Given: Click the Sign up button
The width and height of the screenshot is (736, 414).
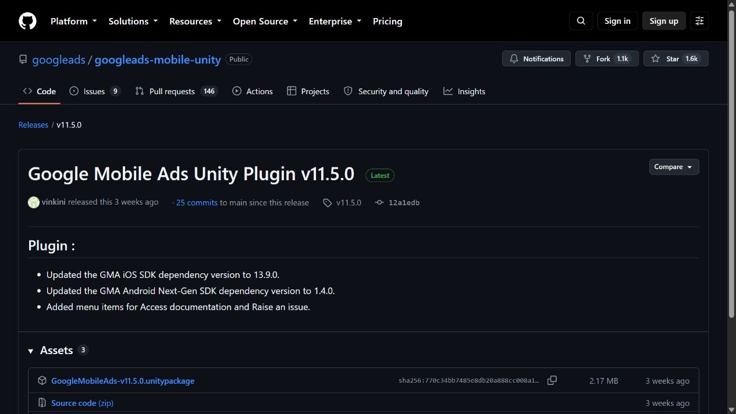Looking at the screenshot, I should coord(664,21).
